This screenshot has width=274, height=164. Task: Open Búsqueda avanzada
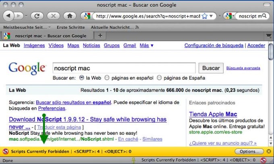point(243,68)
